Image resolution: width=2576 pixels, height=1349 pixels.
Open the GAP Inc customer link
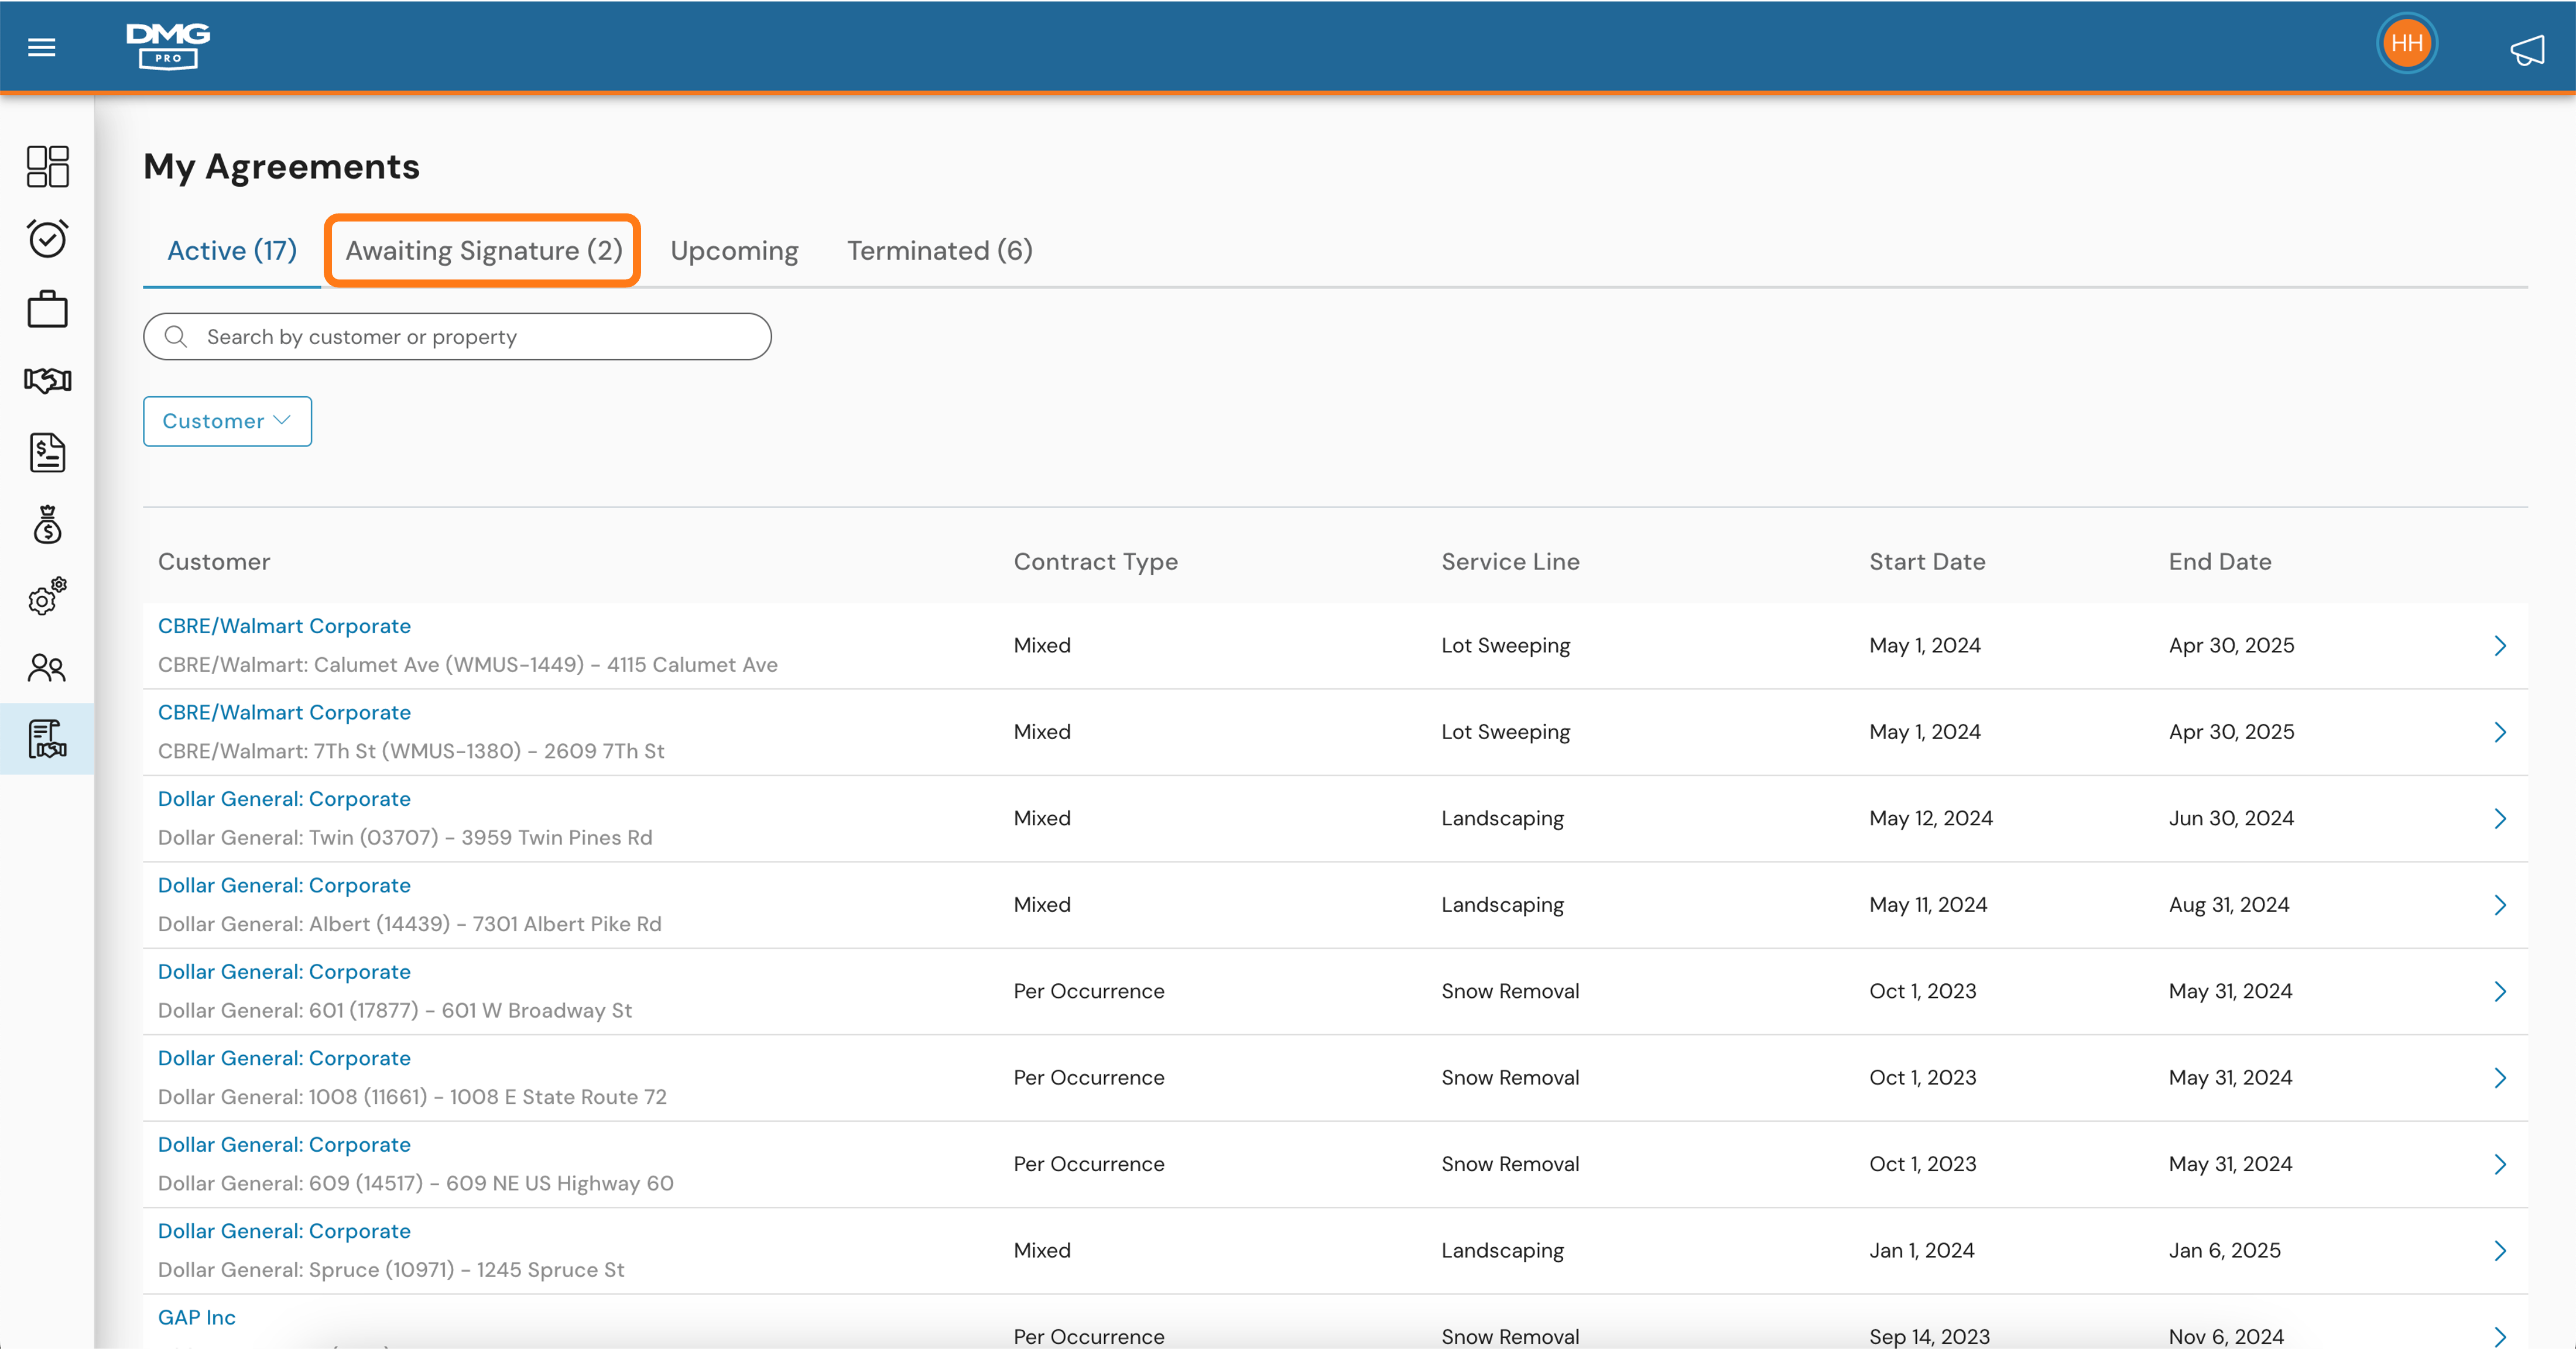(197, 1317)
